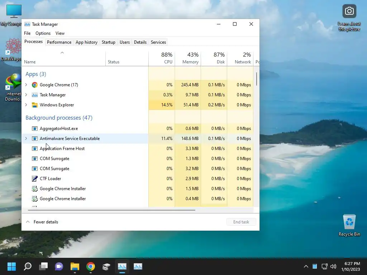Switch to the Startup tab
Image resolution: width=367 pixels, height=275 pixels.
pyautogui.click(x=108, y=42)
